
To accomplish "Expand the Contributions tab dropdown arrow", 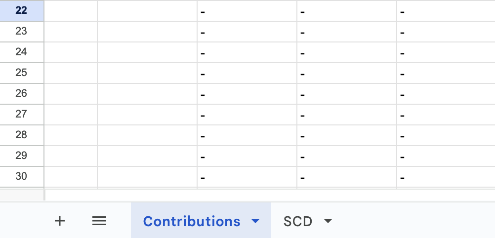I will [x=255, y=221].
